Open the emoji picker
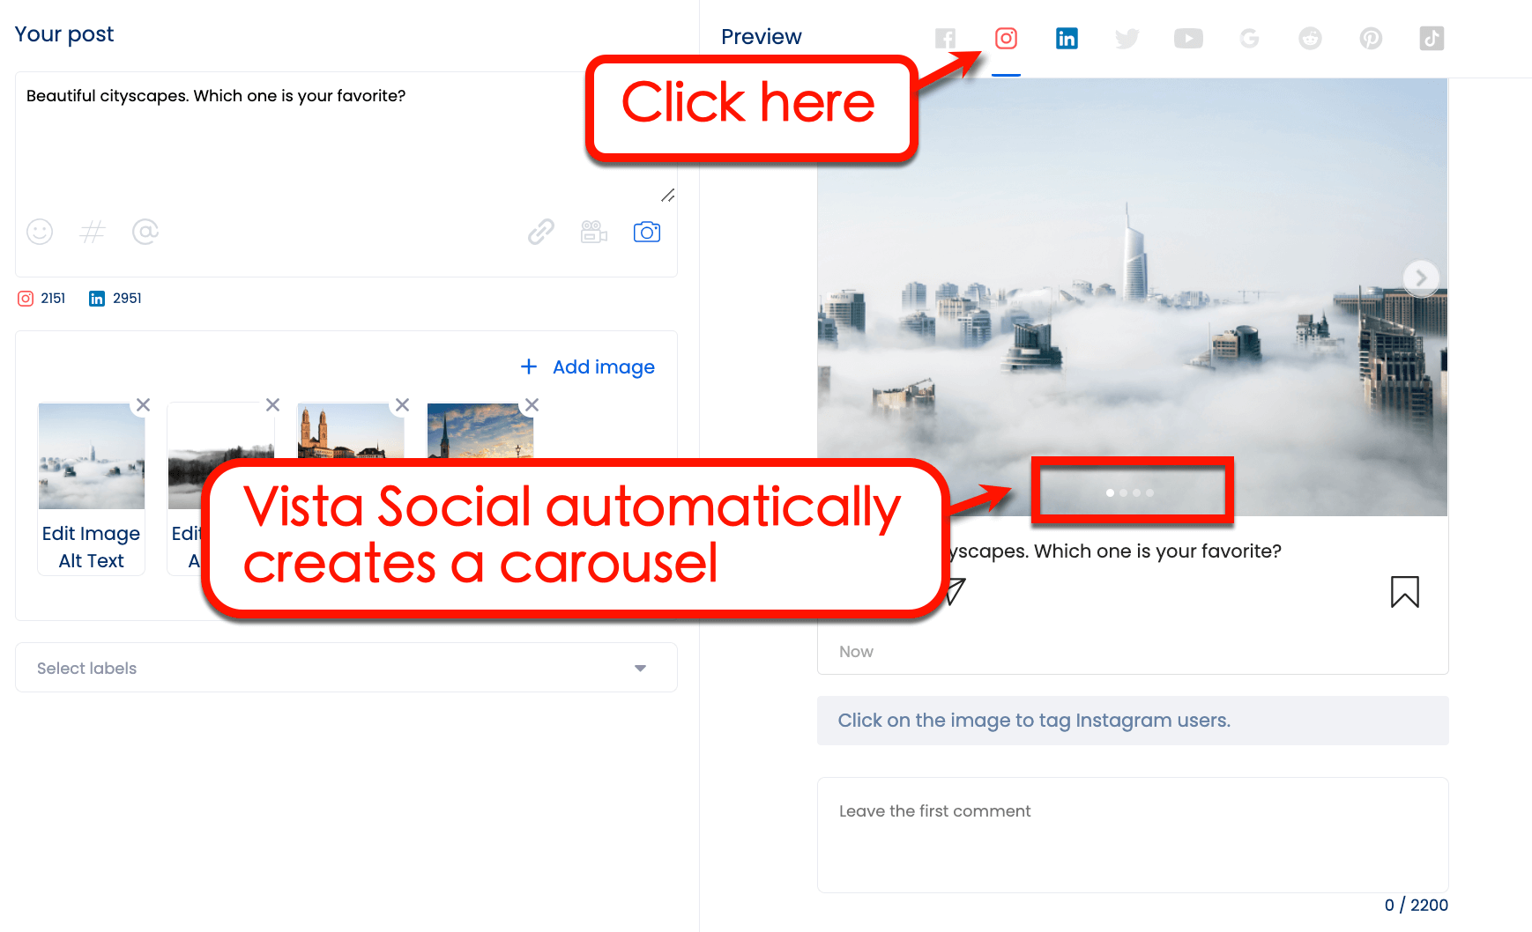The height and width of the screenshot is (932, 1532). [x=39, y=232]
